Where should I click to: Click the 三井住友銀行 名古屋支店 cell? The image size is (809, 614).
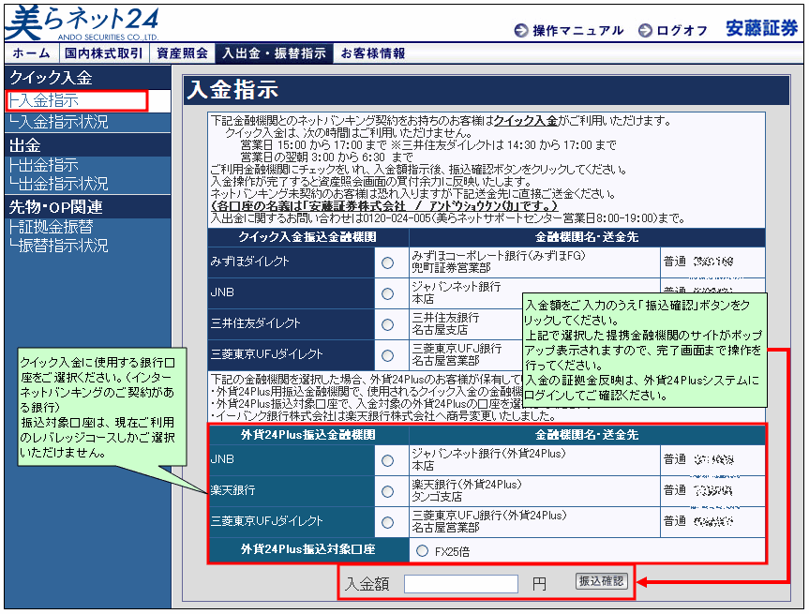tap(466, 324)
